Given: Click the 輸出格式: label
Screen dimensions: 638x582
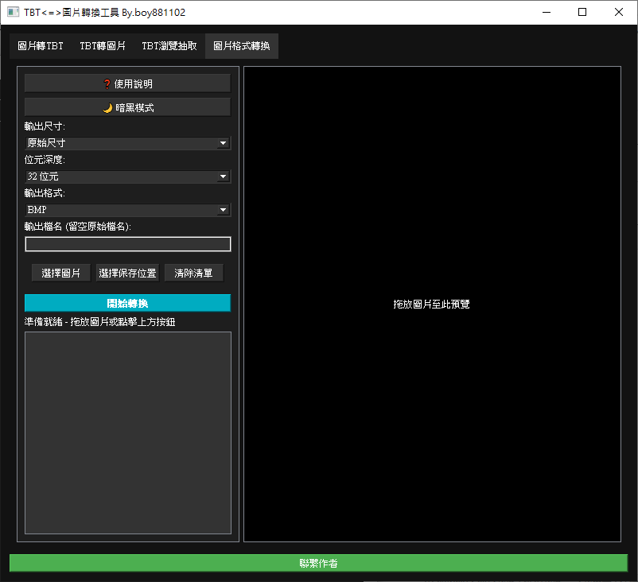Looking at the screenshot, I should click(x=45, y=193).
